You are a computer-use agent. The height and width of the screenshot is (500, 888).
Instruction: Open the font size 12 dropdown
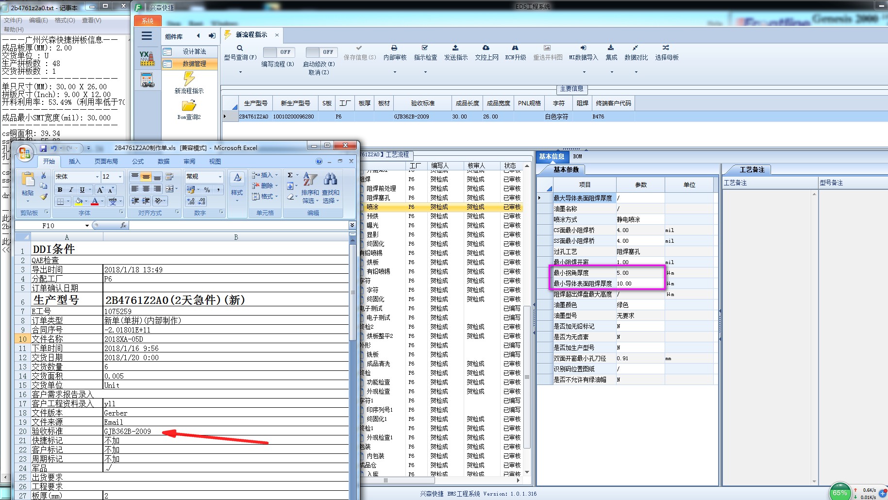point(120,177)
